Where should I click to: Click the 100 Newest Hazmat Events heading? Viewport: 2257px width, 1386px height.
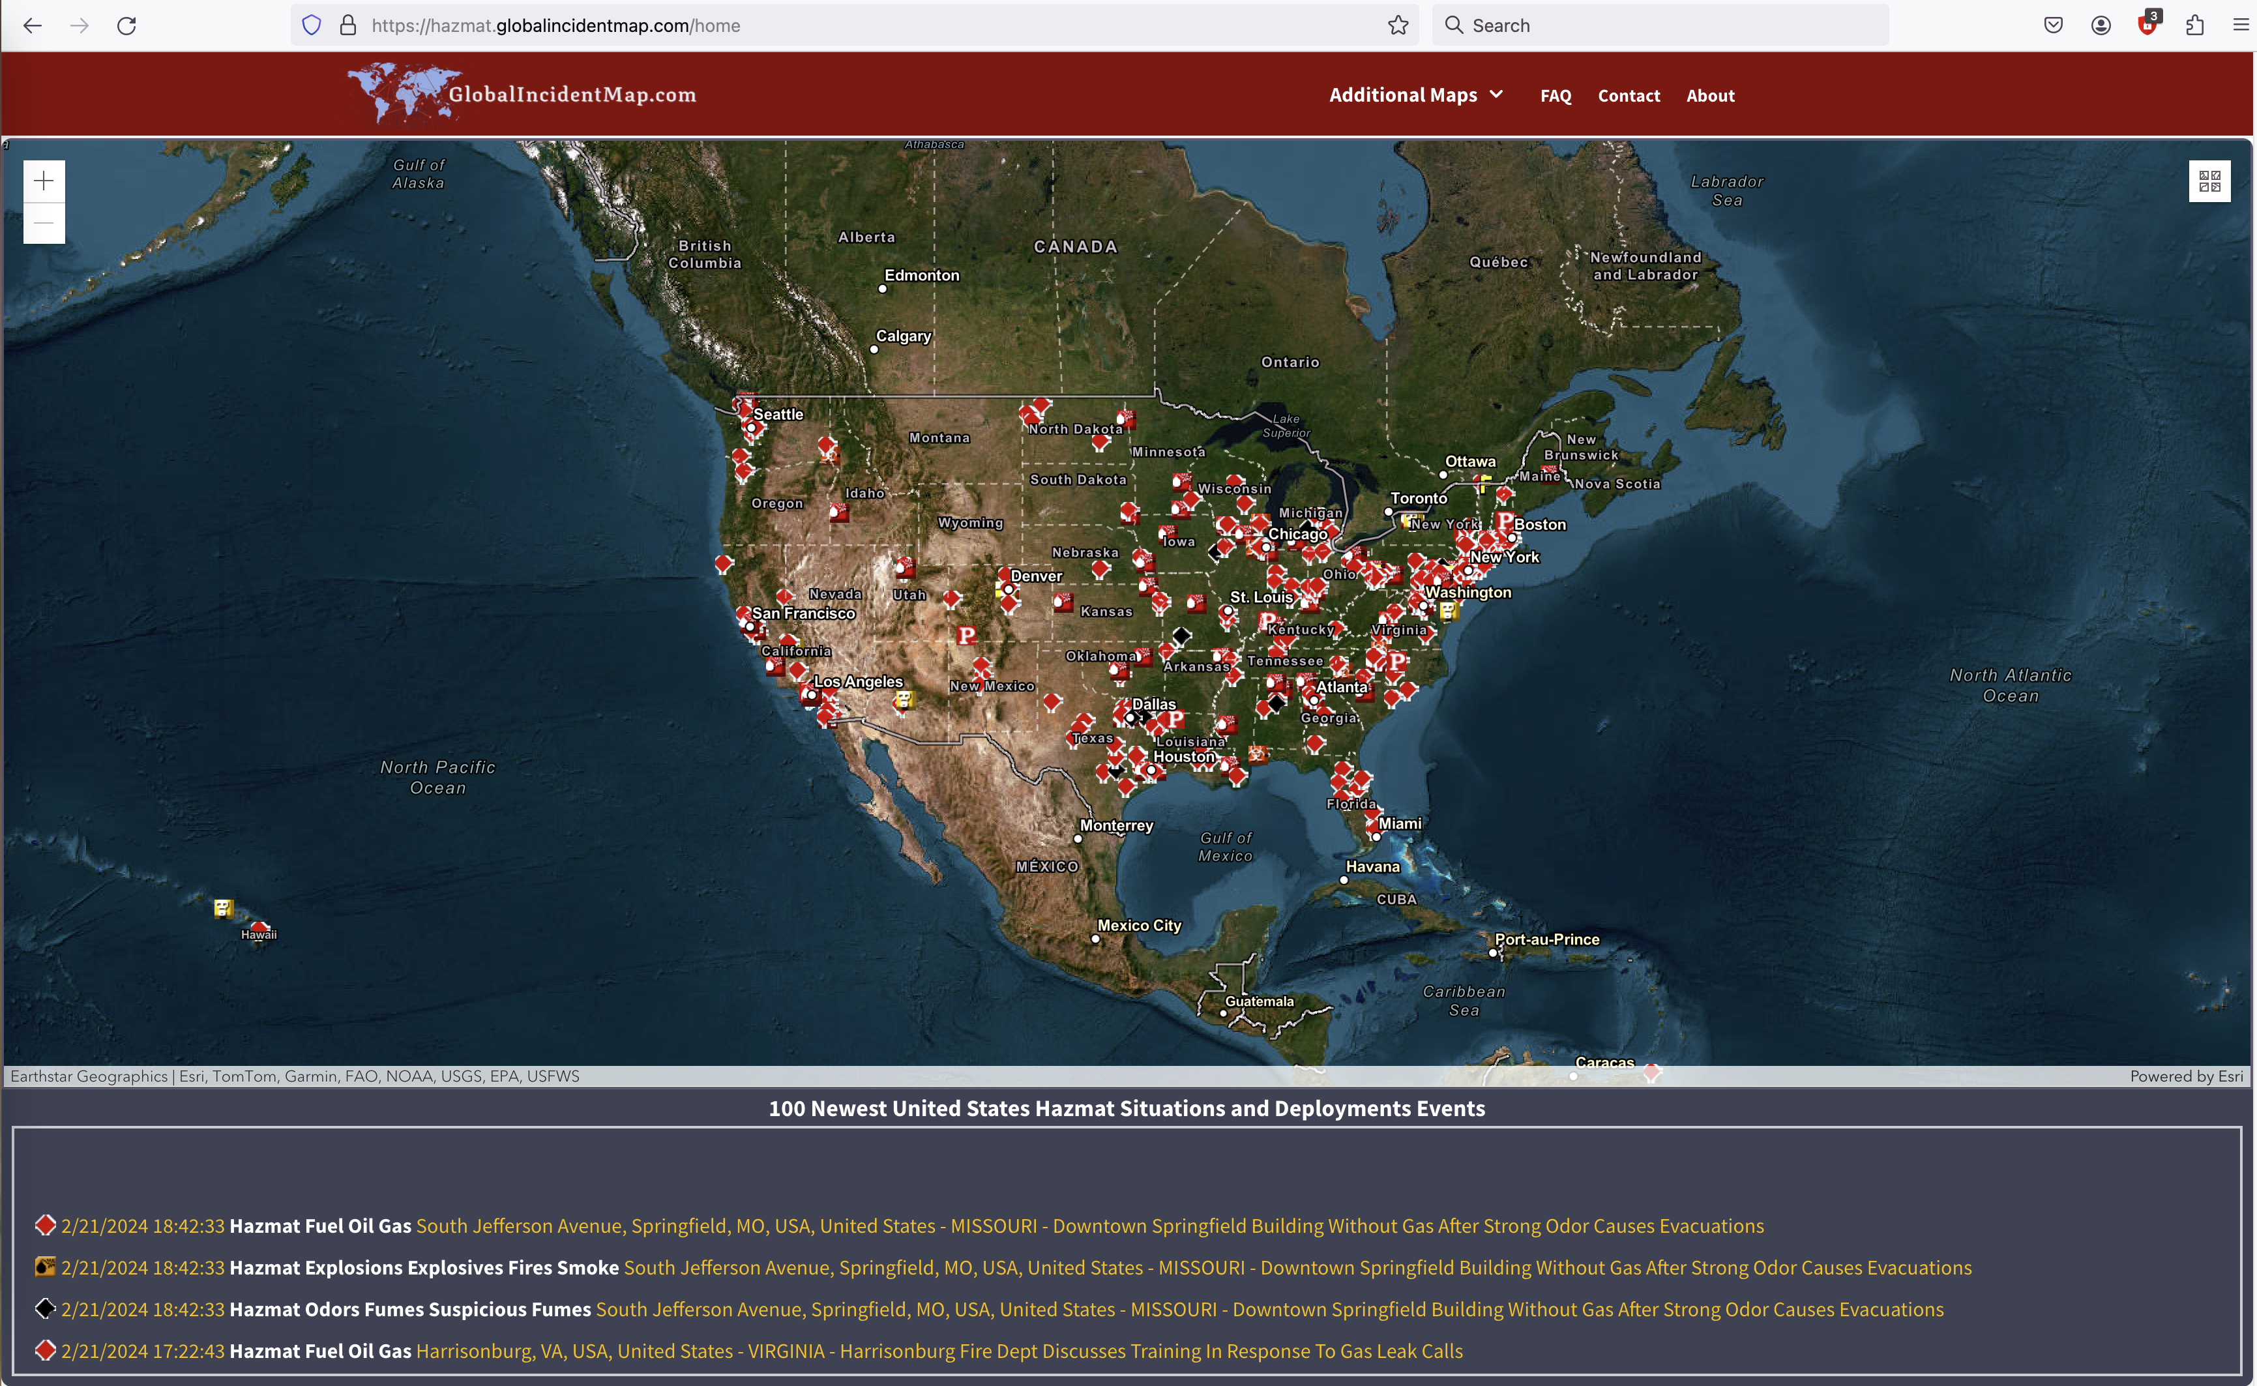pos(1127,1108)
